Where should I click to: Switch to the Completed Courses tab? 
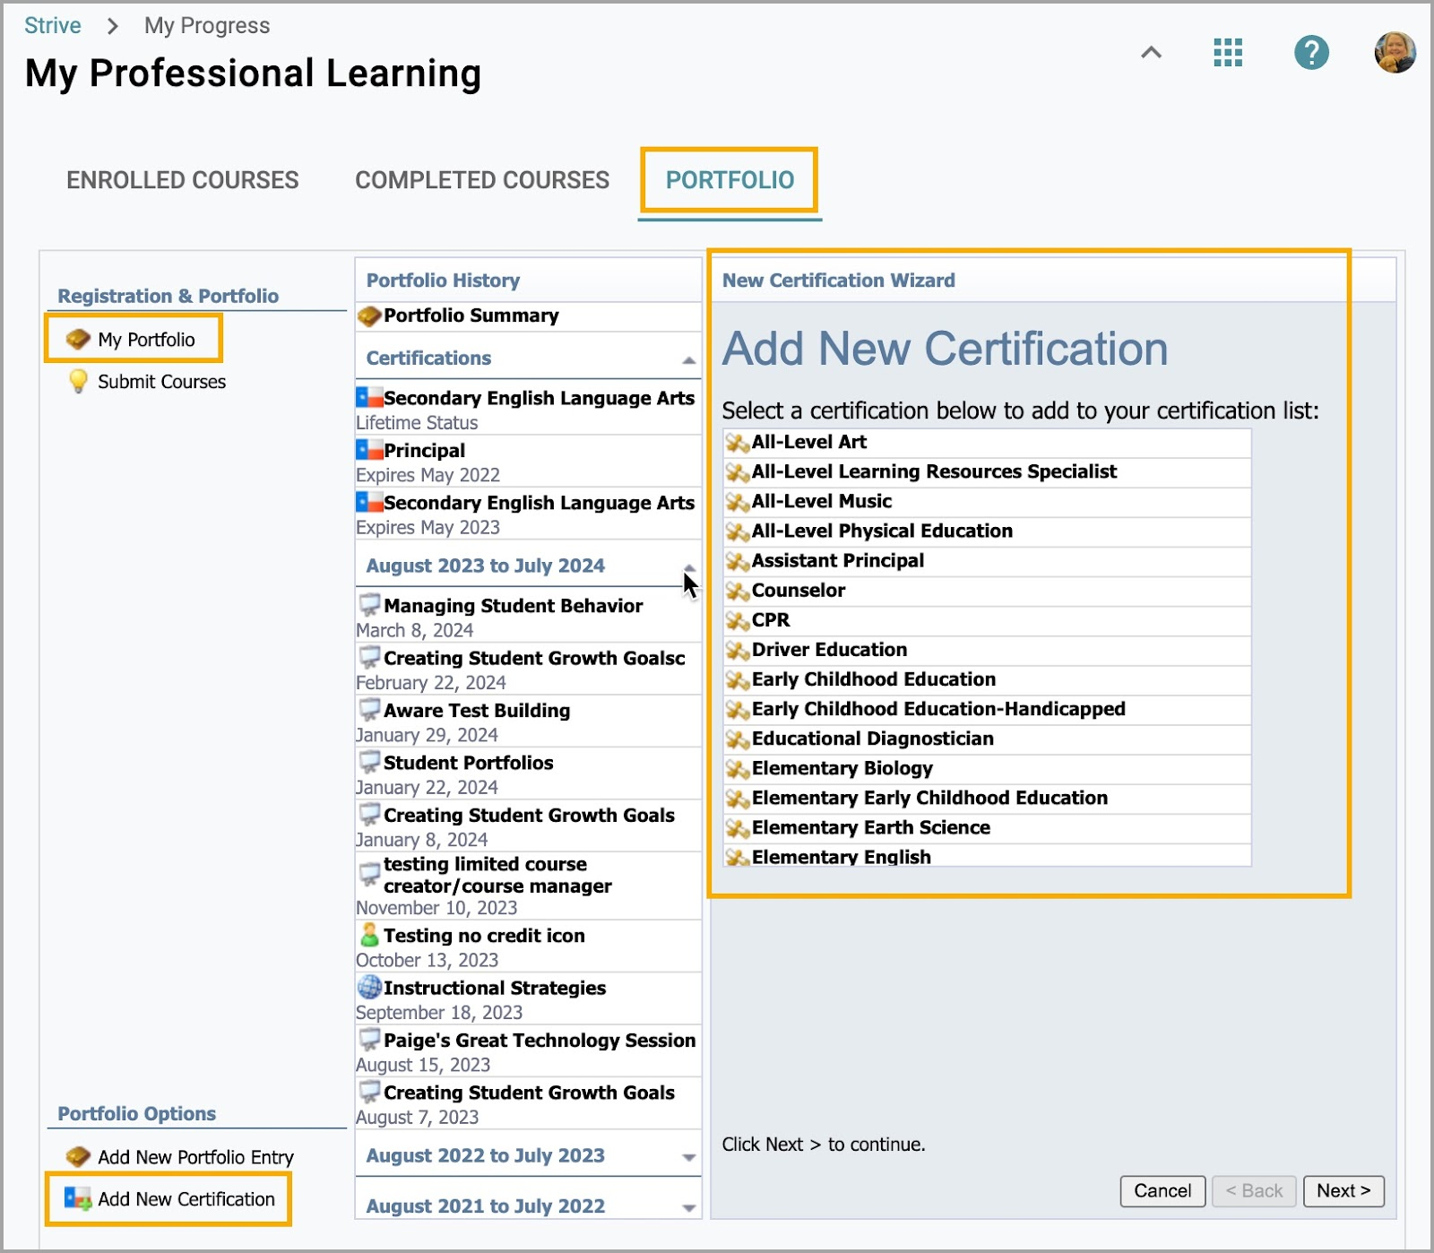click(x=481, y=180)
